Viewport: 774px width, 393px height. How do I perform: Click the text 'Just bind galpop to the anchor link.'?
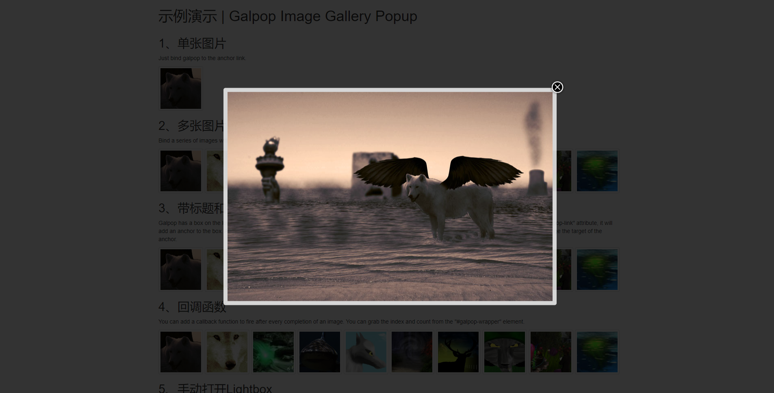[x=202, y=58]
